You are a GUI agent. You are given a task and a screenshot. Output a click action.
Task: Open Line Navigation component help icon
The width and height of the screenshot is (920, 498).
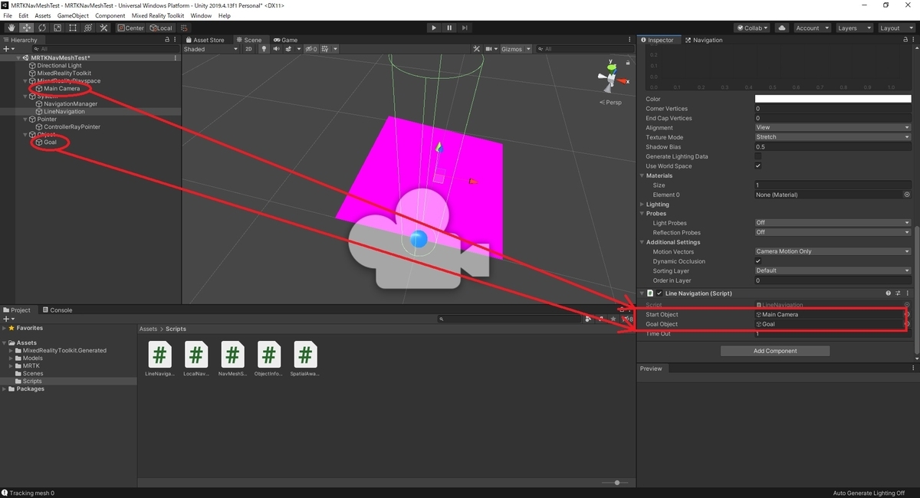pyautogui.click(x=889, y=293)
